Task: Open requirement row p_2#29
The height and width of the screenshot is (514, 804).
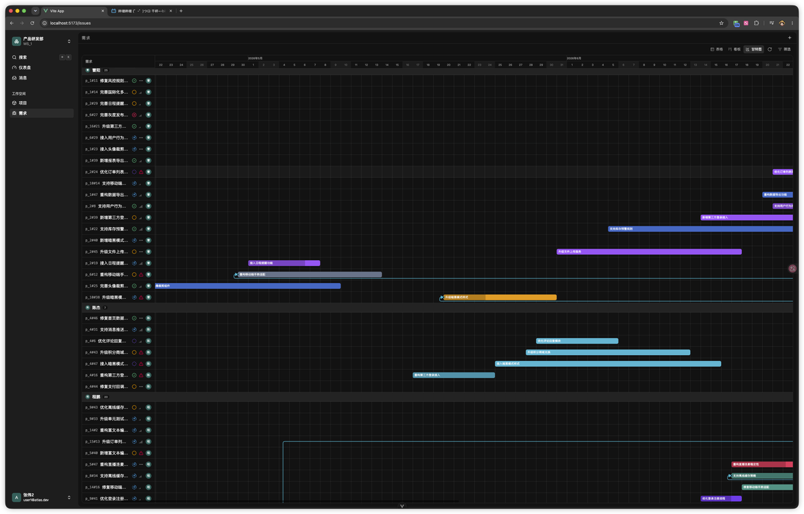Action: point(119,104)
